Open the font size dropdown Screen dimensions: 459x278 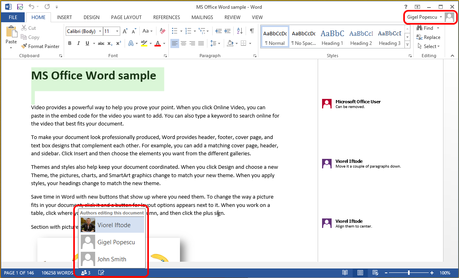tap(117, 31)
